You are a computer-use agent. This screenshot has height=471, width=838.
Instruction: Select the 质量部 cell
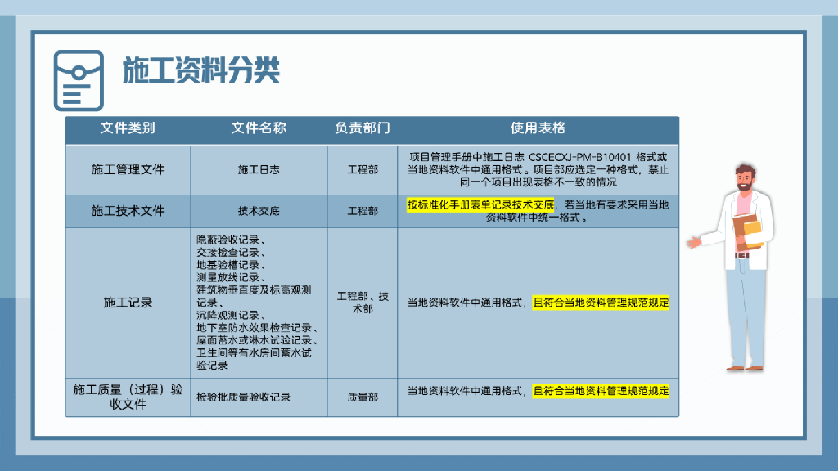(363, 397)
